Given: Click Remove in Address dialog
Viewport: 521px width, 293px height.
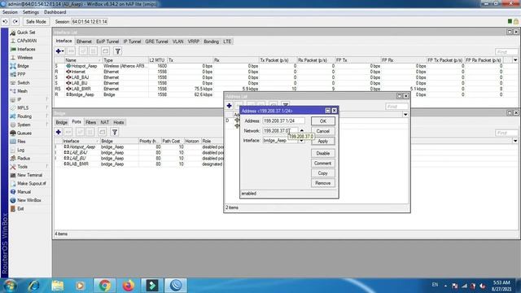Looking at the screenshot, I should click(323, 183).
